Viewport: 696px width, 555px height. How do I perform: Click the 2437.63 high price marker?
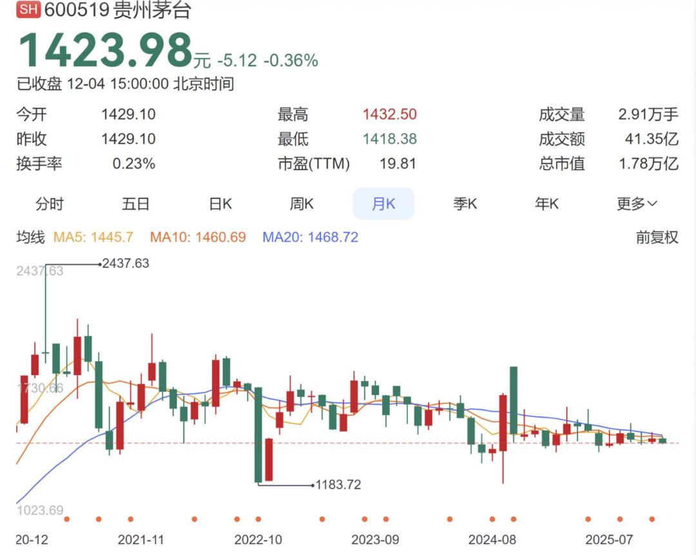pyautogui.click(x=125, y=263)
